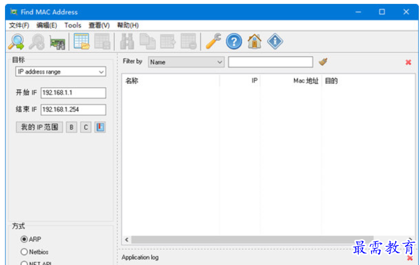Click the stop search magnifier icon
This screenshot has height=265, width=420.
(36, 42)
